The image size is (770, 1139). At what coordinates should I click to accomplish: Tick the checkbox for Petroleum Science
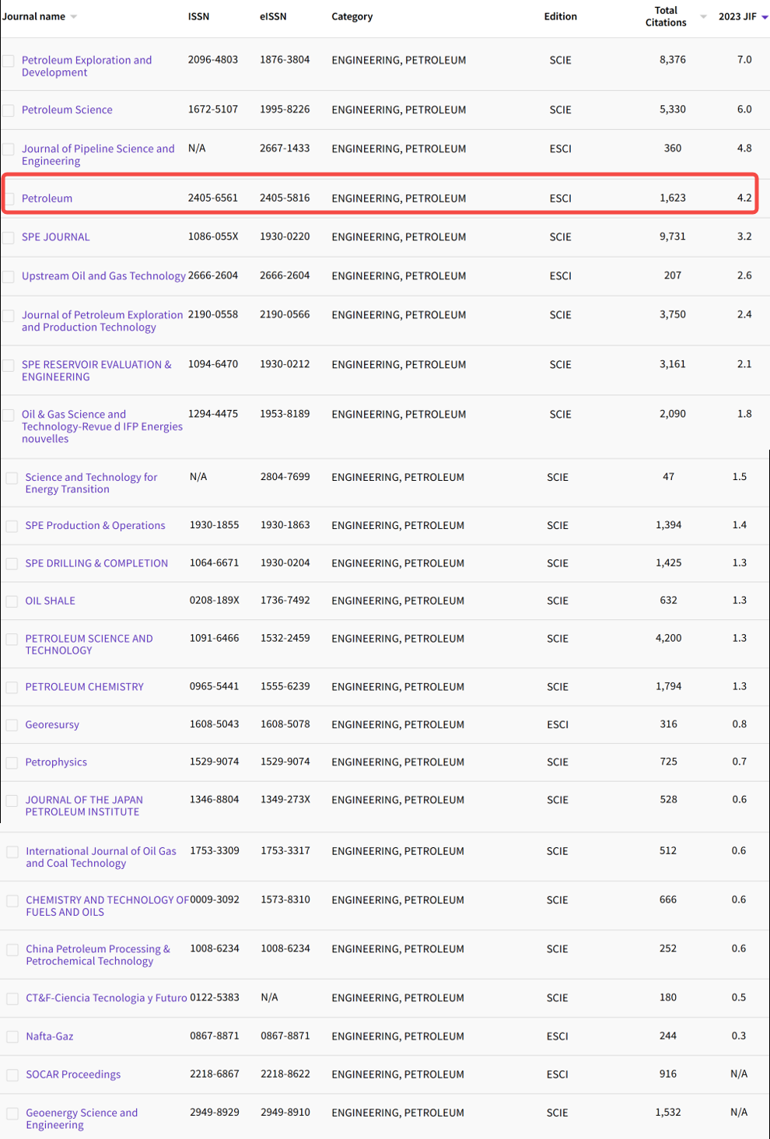(x=9, y=110)
